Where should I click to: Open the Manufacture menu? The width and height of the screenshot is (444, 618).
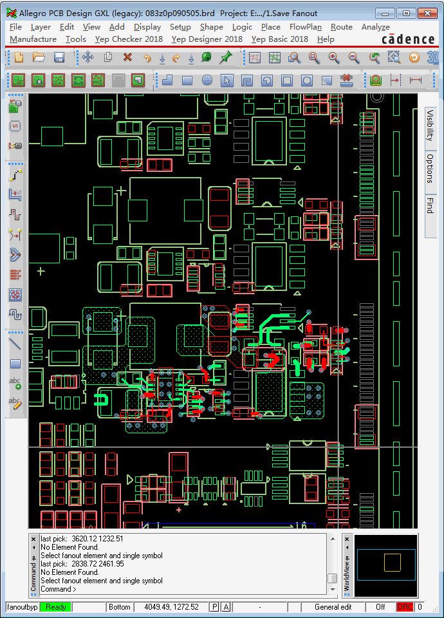[x=33, y=39]
